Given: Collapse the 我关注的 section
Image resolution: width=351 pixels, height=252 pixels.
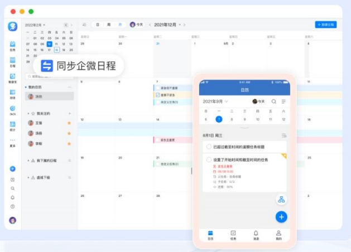Looking at the screenshot, I should coord(28,114).
